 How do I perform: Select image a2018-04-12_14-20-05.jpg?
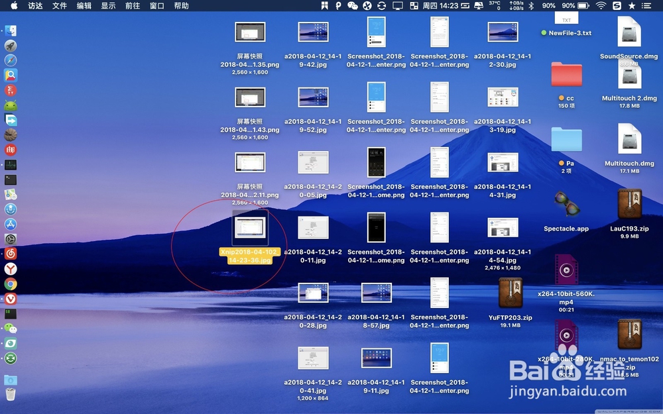[x=313, y=163]
